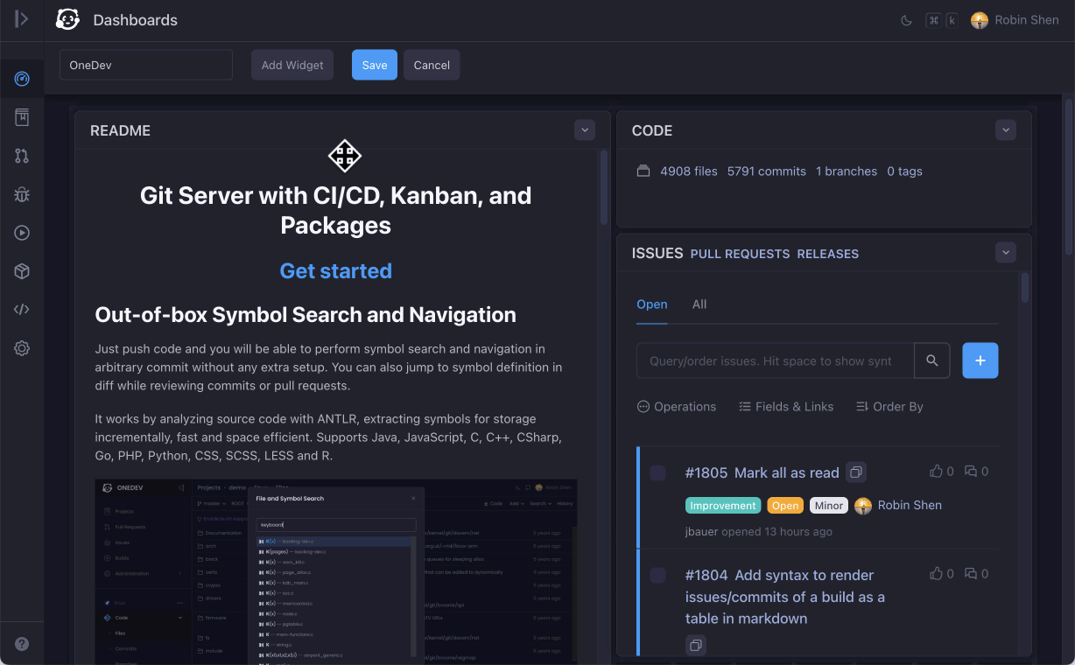Follow the Get started link in the README
The height and width of the screenshot is (665, 1075).
tap(335, 271)
